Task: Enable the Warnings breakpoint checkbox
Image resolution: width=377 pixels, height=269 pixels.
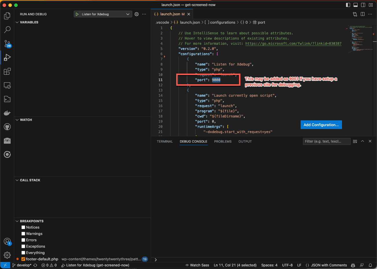Action: tap(23, 233)
